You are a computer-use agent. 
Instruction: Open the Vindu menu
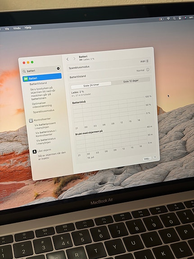point(17,28)
